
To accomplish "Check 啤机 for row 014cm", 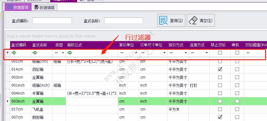I will tap(237, 69).
